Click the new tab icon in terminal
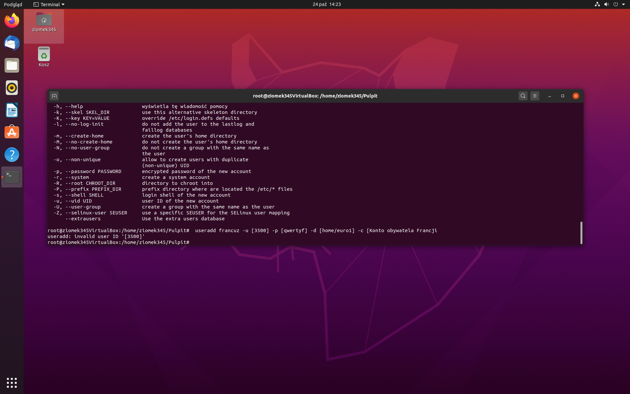Screen dimensions: 630x394 (x=54, y=96)
